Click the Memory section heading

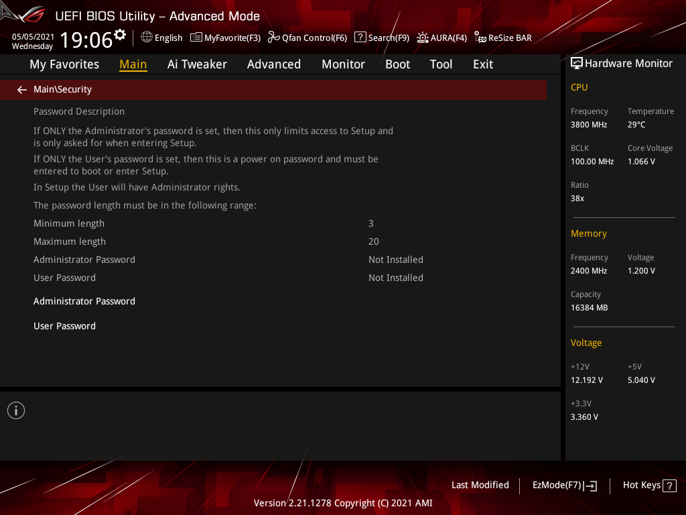click(588, 233)
